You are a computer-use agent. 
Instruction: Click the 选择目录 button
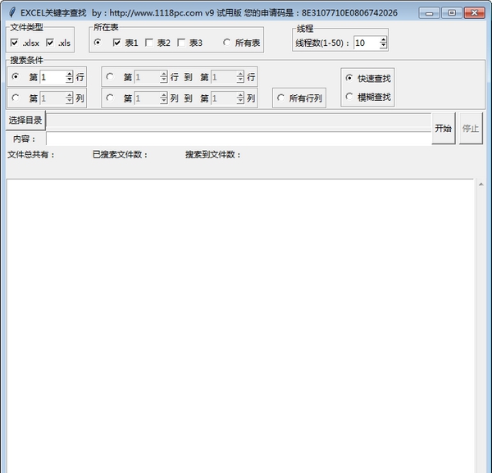25,121
